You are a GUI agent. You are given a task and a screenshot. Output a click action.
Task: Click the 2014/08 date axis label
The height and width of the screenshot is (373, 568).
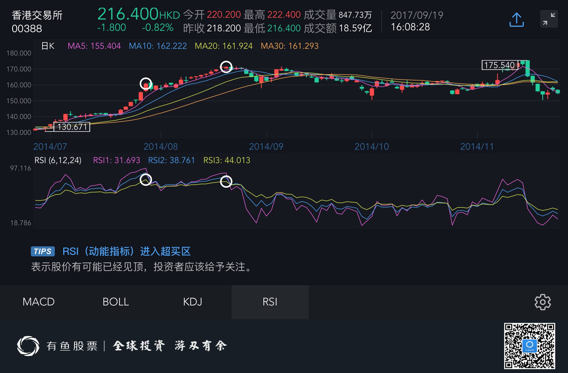pyautogui.click(x=161, y=147)
